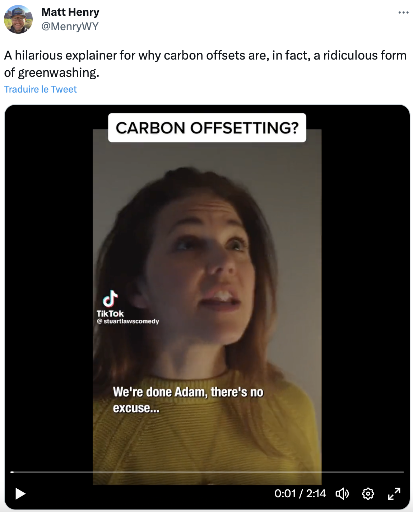The image size is (413, 512).
Task: Click the @stuartlawscomedy watermark text
Action: point(128,321)
